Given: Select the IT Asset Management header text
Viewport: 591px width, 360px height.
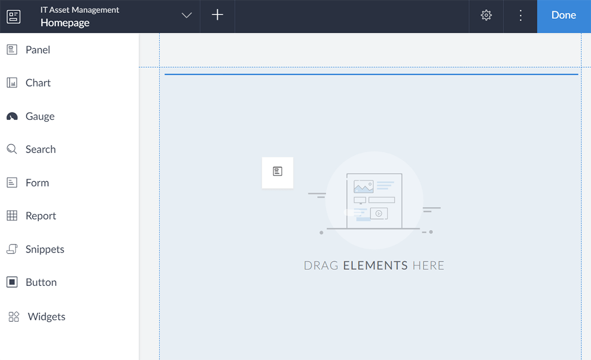Looking at the screenshot, I should (x=80, y=9).
